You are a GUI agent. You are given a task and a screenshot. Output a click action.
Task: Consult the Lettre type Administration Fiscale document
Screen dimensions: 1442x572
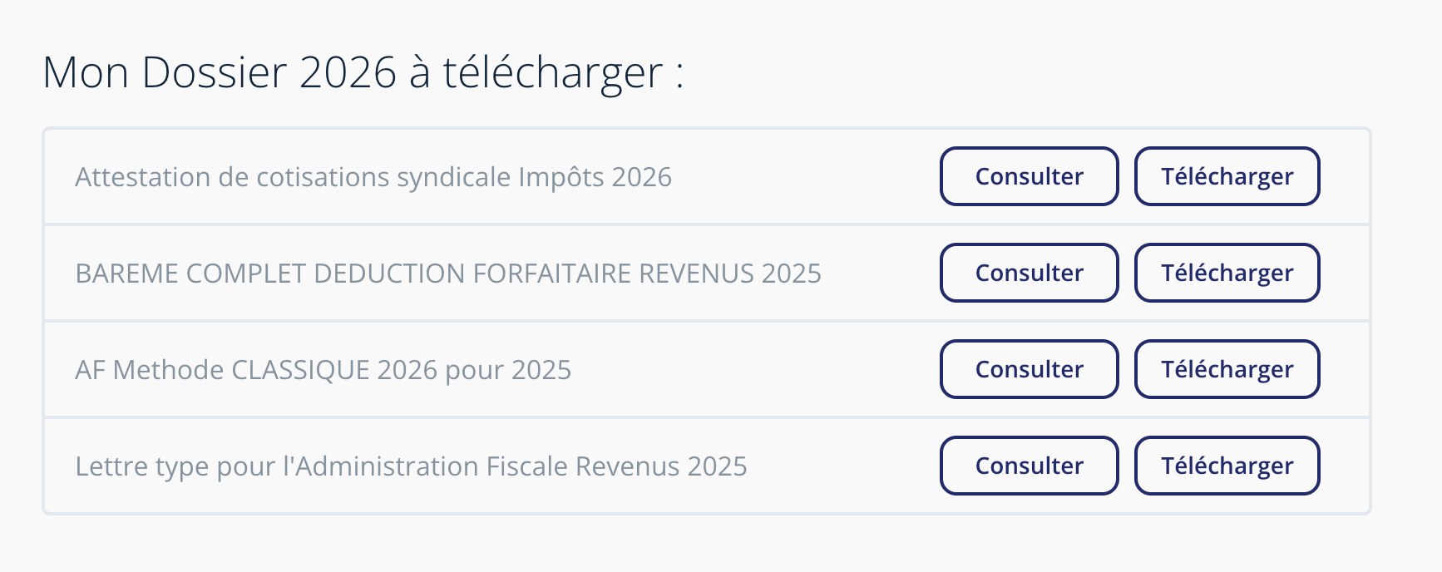(x=1029, y=466)
